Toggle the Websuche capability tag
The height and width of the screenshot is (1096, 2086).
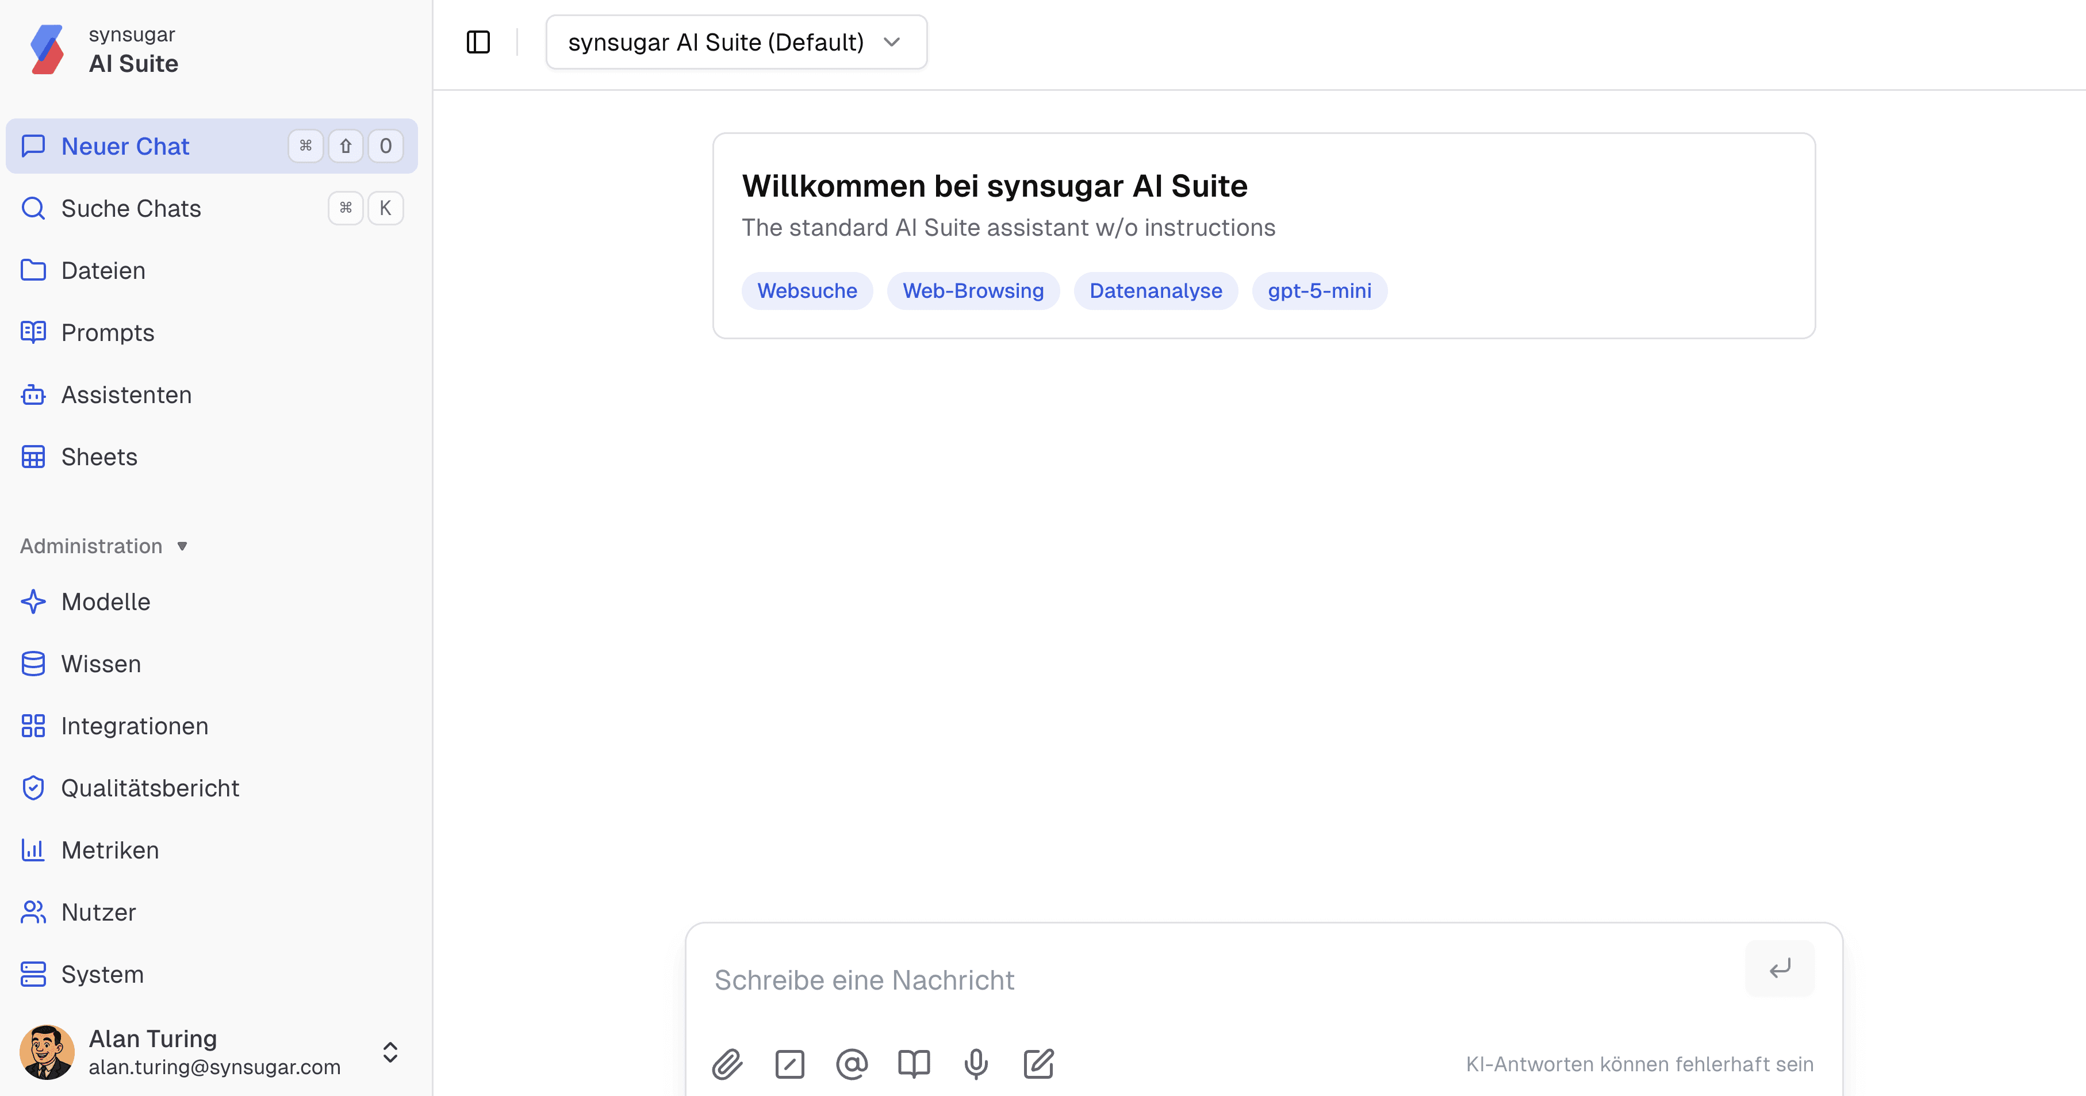[807, 291]
